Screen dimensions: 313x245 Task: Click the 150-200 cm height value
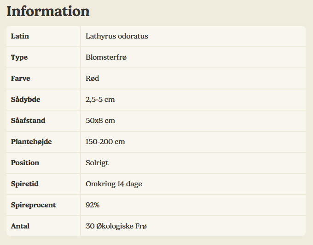click(105, 142)
